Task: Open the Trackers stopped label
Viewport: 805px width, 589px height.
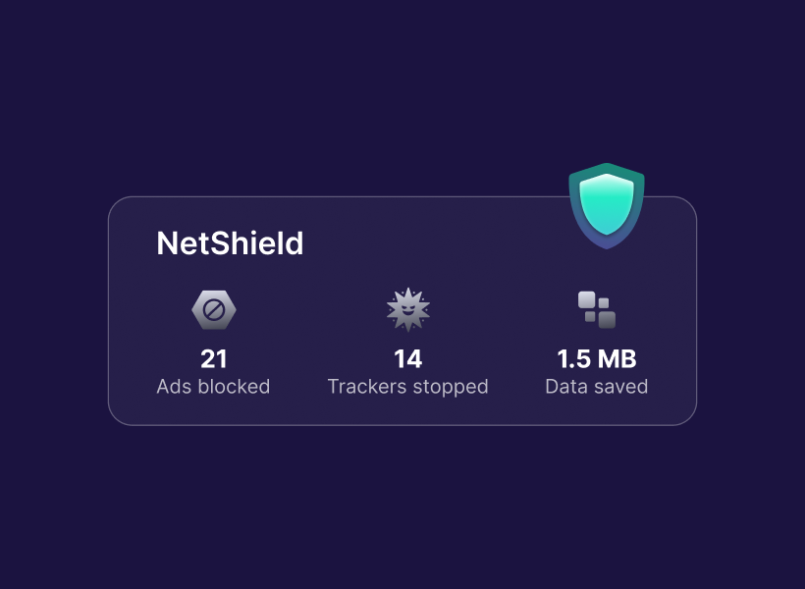Action: [x=407, y=387]
